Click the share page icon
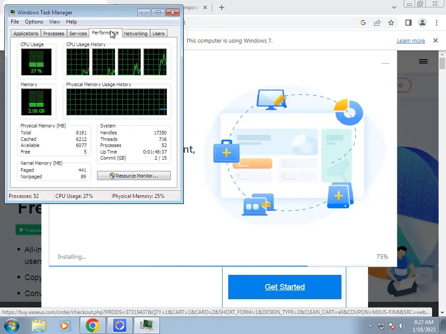This screenshot has width=446, height=334. (x=377, y=23)
